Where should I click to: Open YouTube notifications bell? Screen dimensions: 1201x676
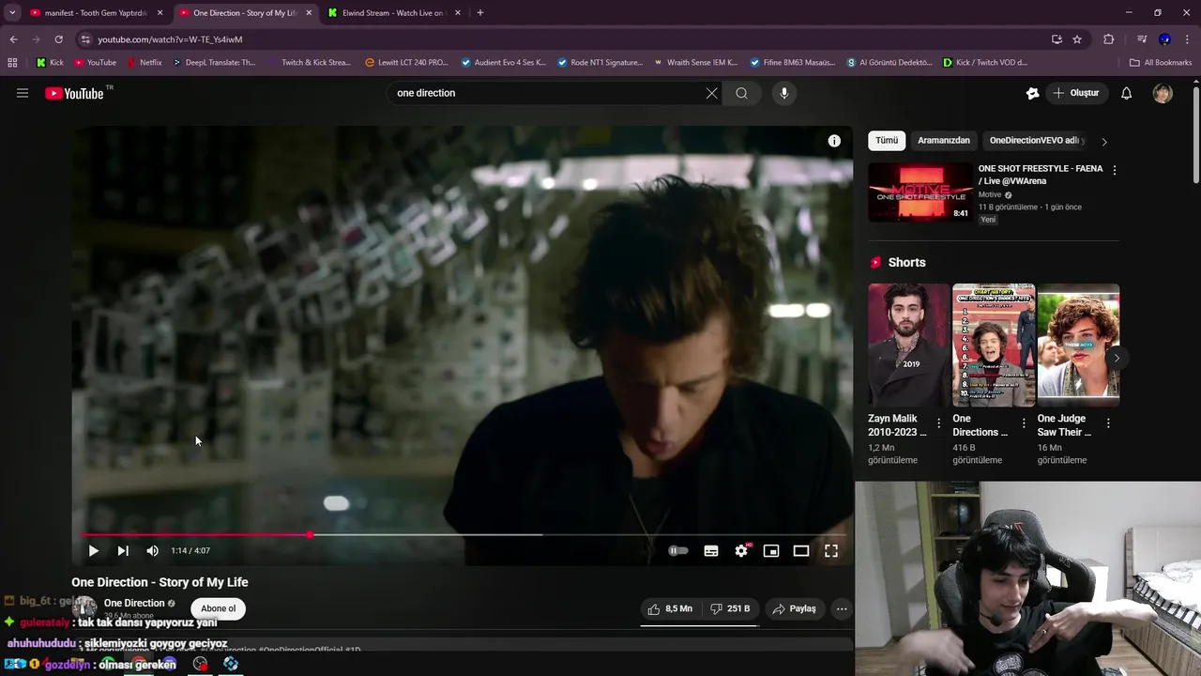[1127, 93]
